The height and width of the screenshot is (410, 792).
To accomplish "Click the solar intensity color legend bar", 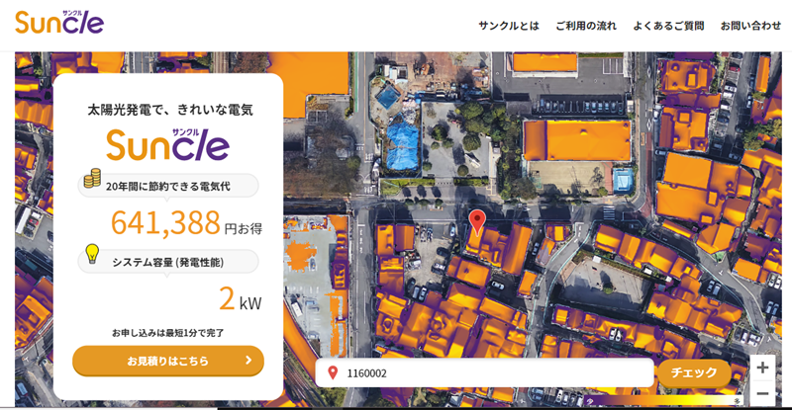I will click(x=663, y=400).
